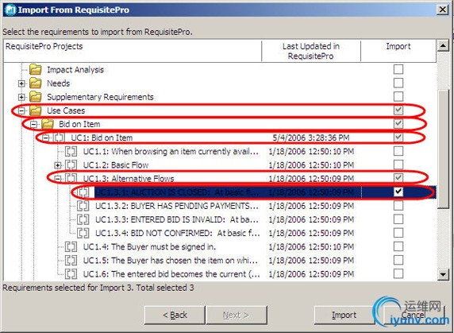Screen dimensions: 454x333
Task: Collapse the UC1: Bid on Item node
Action: pos(46,138)
